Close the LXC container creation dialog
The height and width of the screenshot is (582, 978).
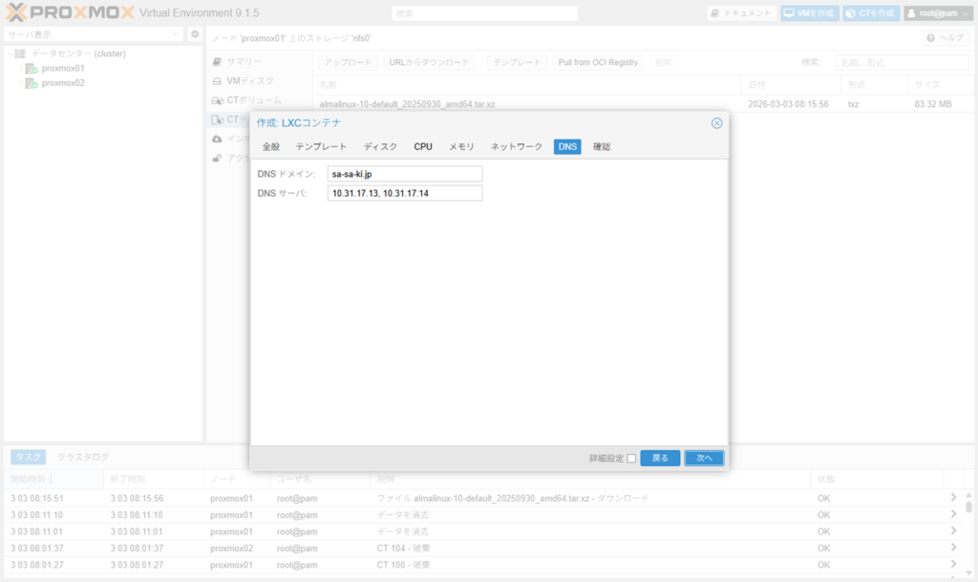click(x=716, y=122)
